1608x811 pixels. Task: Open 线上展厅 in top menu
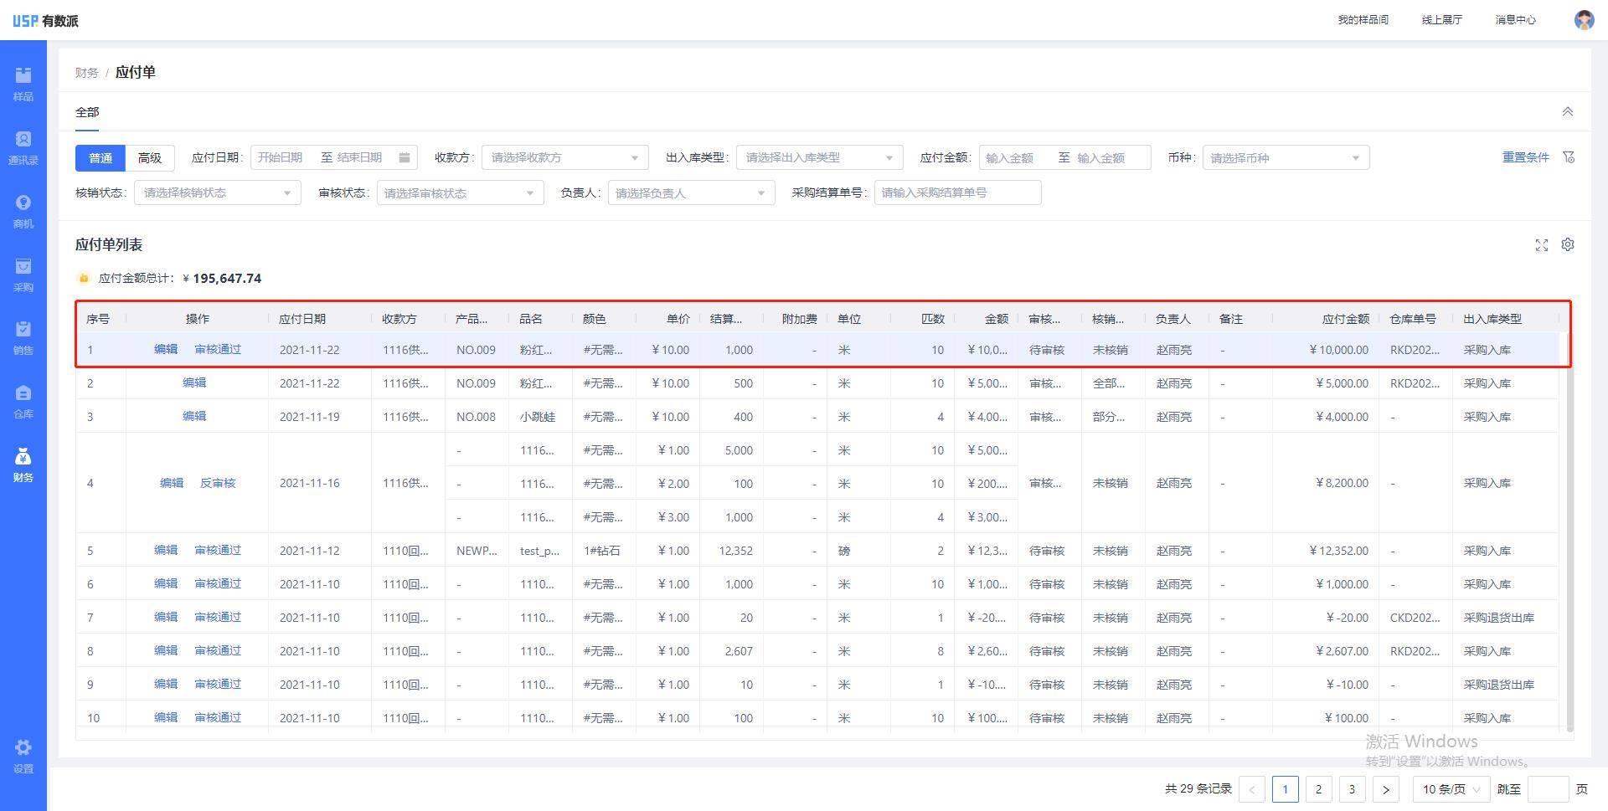pos(1441,20)
